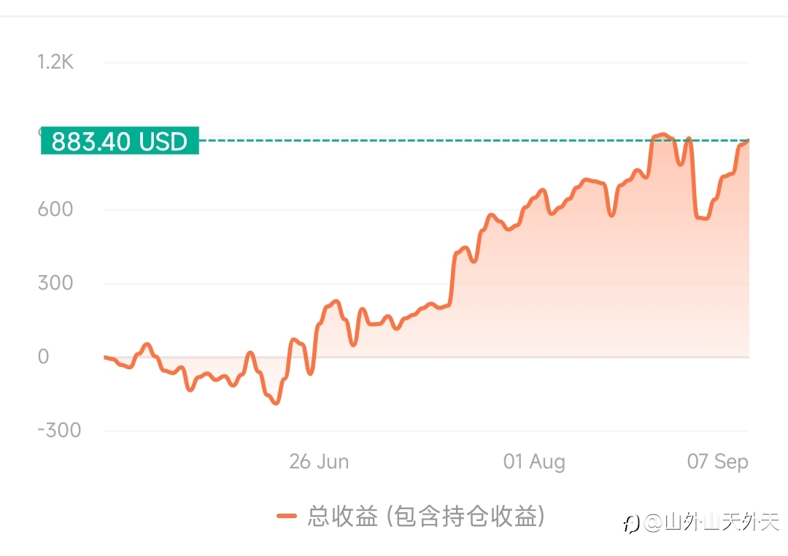The height and width of the screenshot is (556, 788).
Task: Click the 01 Aug date label
Action: click(534, 461)
